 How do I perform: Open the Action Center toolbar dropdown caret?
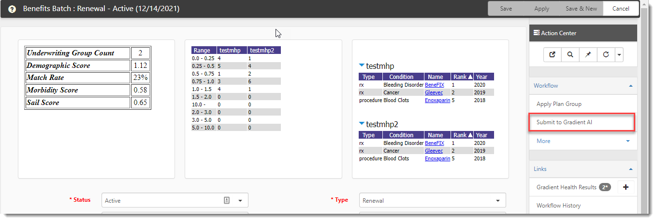pos(619,55)
